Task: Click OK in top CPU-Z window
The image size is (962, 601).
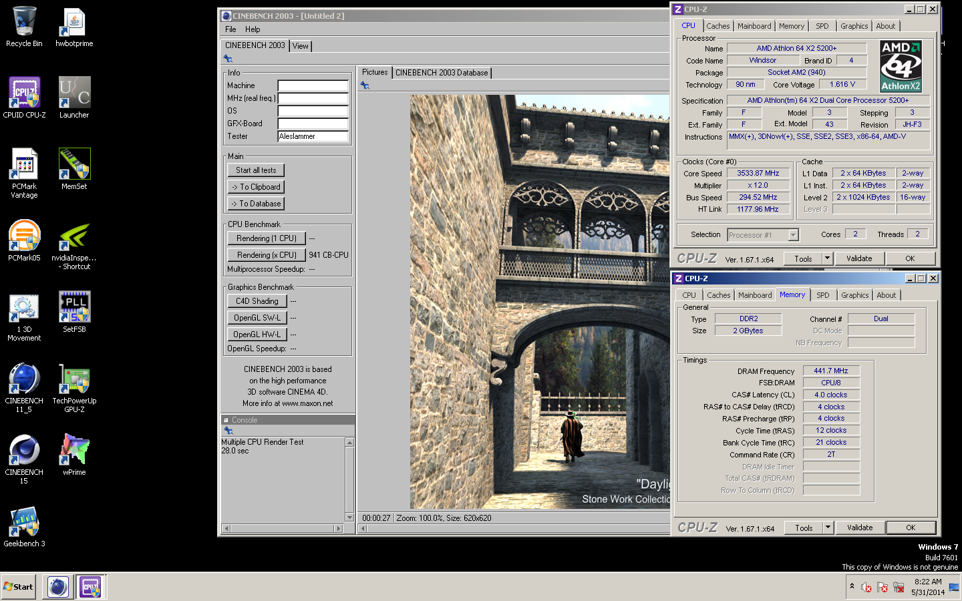Action: [910, 258]
